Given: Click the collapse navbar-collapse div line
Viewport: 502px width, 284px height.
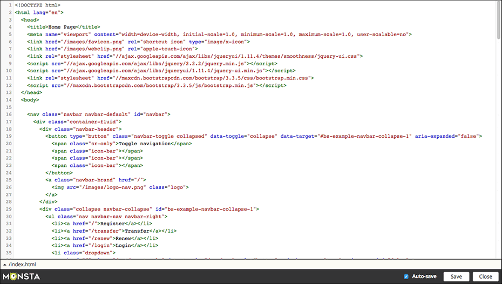Looking at the screenshot, I should click(149, 209).
